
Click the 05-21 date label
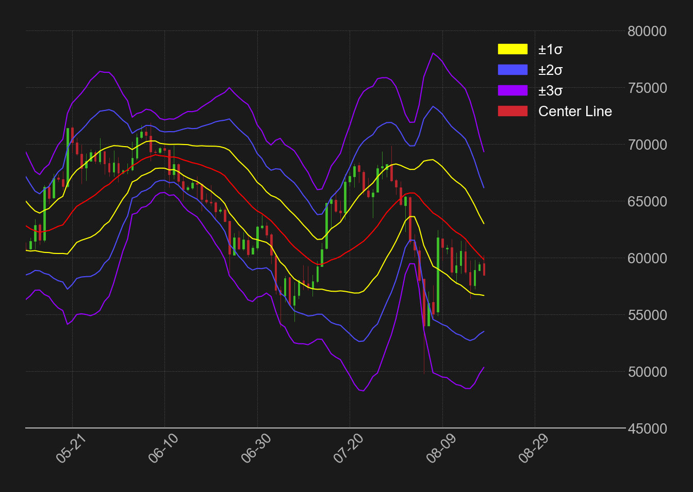[x=71, y=448]
